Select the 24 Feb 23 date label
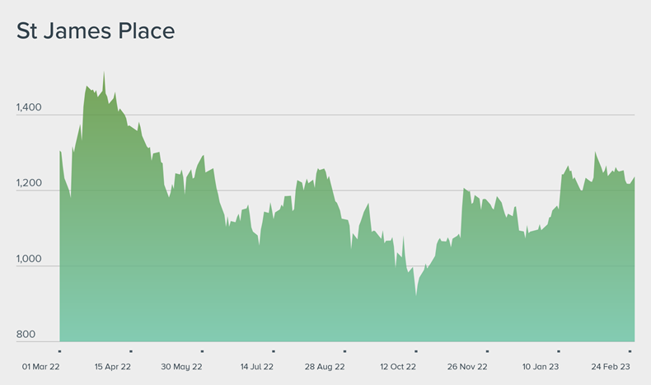 point(611,367)
